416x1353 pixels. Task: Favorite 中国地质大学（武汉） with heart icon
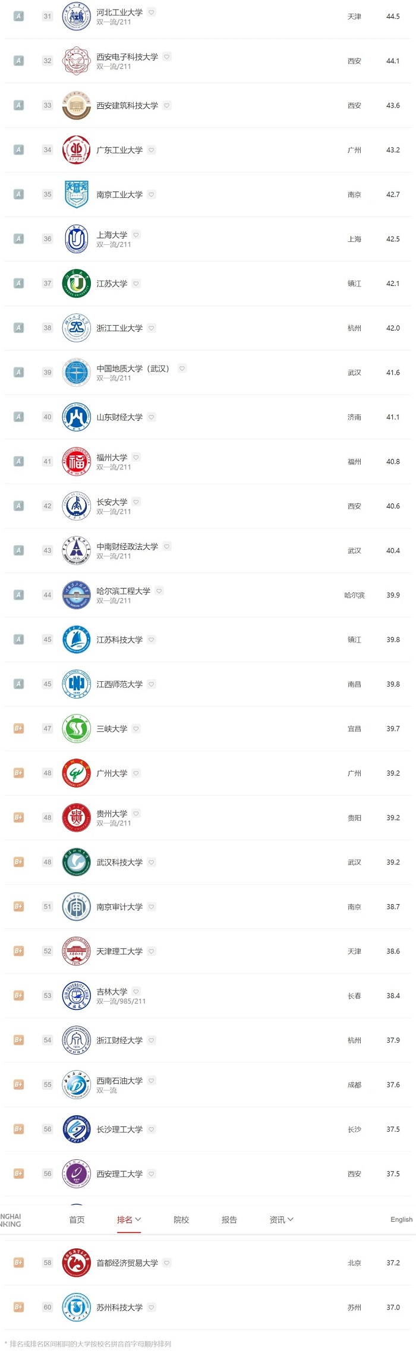tap(182, 369)
